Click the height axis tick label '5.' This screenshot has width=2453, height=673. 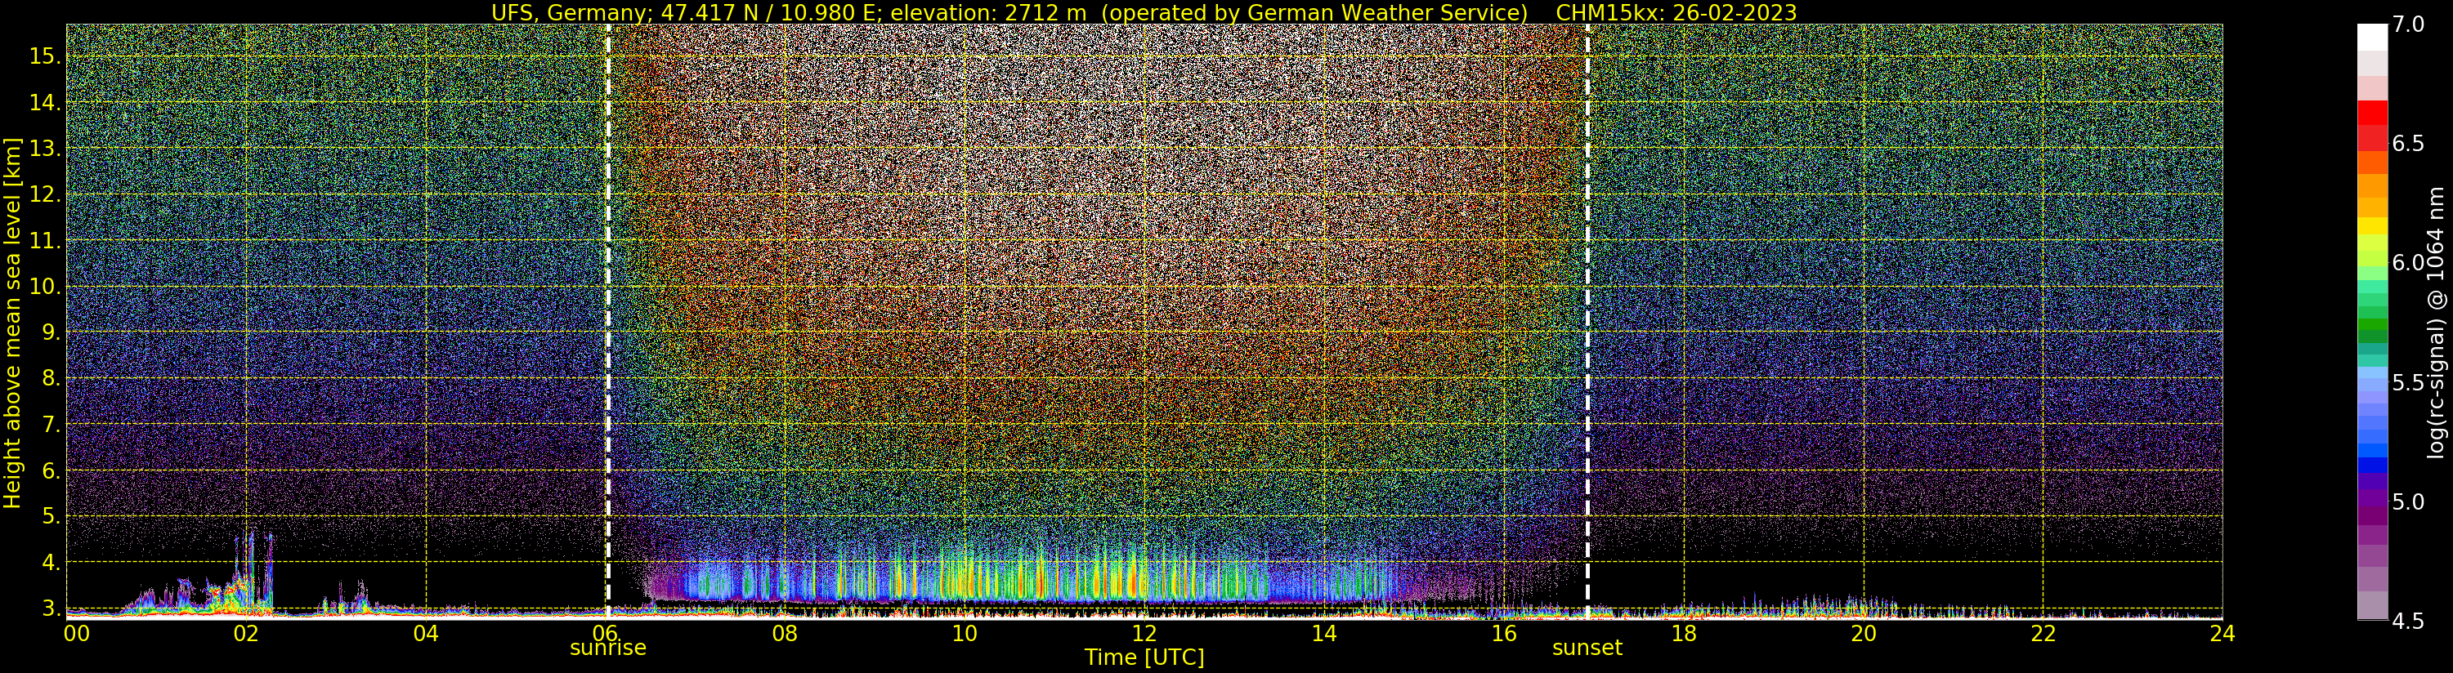click(51, 516)
